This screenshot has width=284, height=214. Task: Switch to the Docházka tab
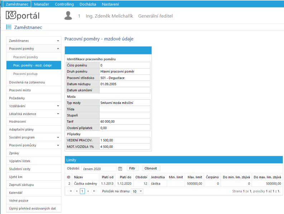point(88,4)
